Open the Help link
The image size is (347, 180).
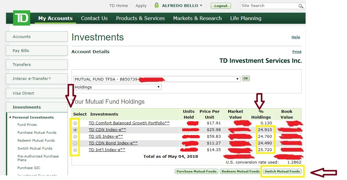click(x=296, y=37)
